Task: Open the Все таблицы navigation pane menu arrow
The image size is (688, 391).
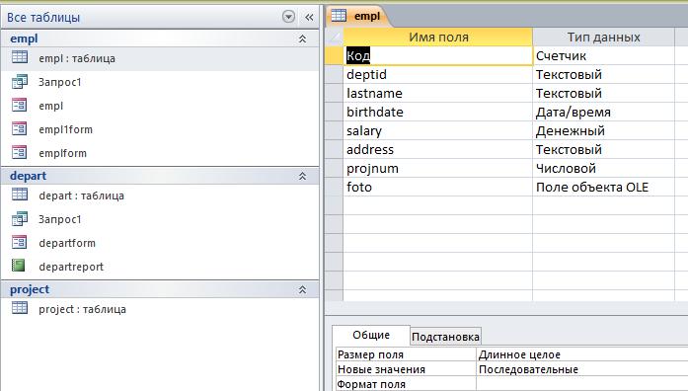Action: [288, 17]
